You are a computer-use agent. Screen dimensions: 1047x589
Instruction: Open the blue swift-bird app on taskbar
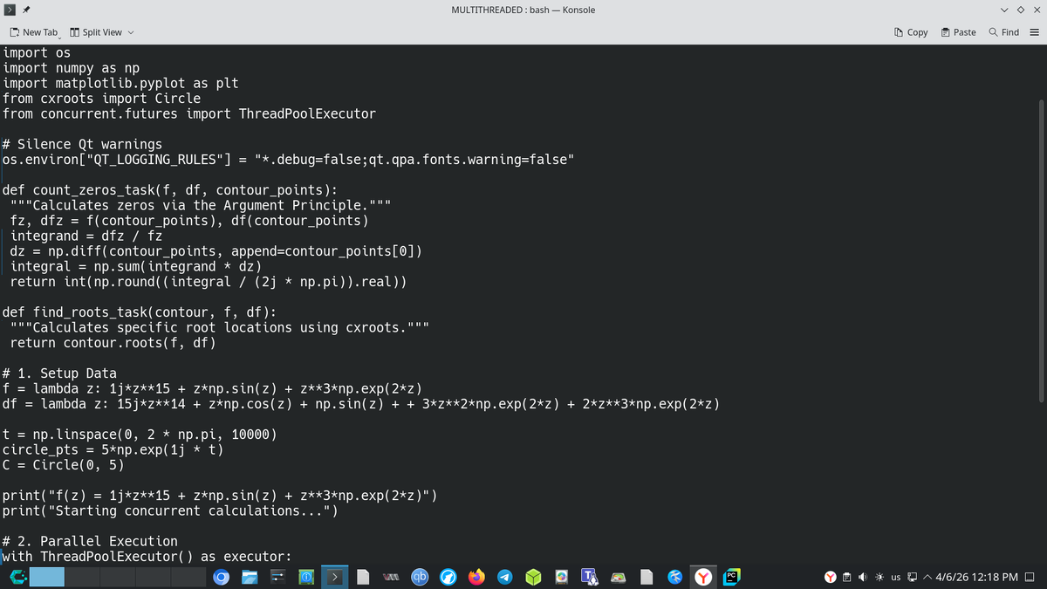[x=674, y=577]
